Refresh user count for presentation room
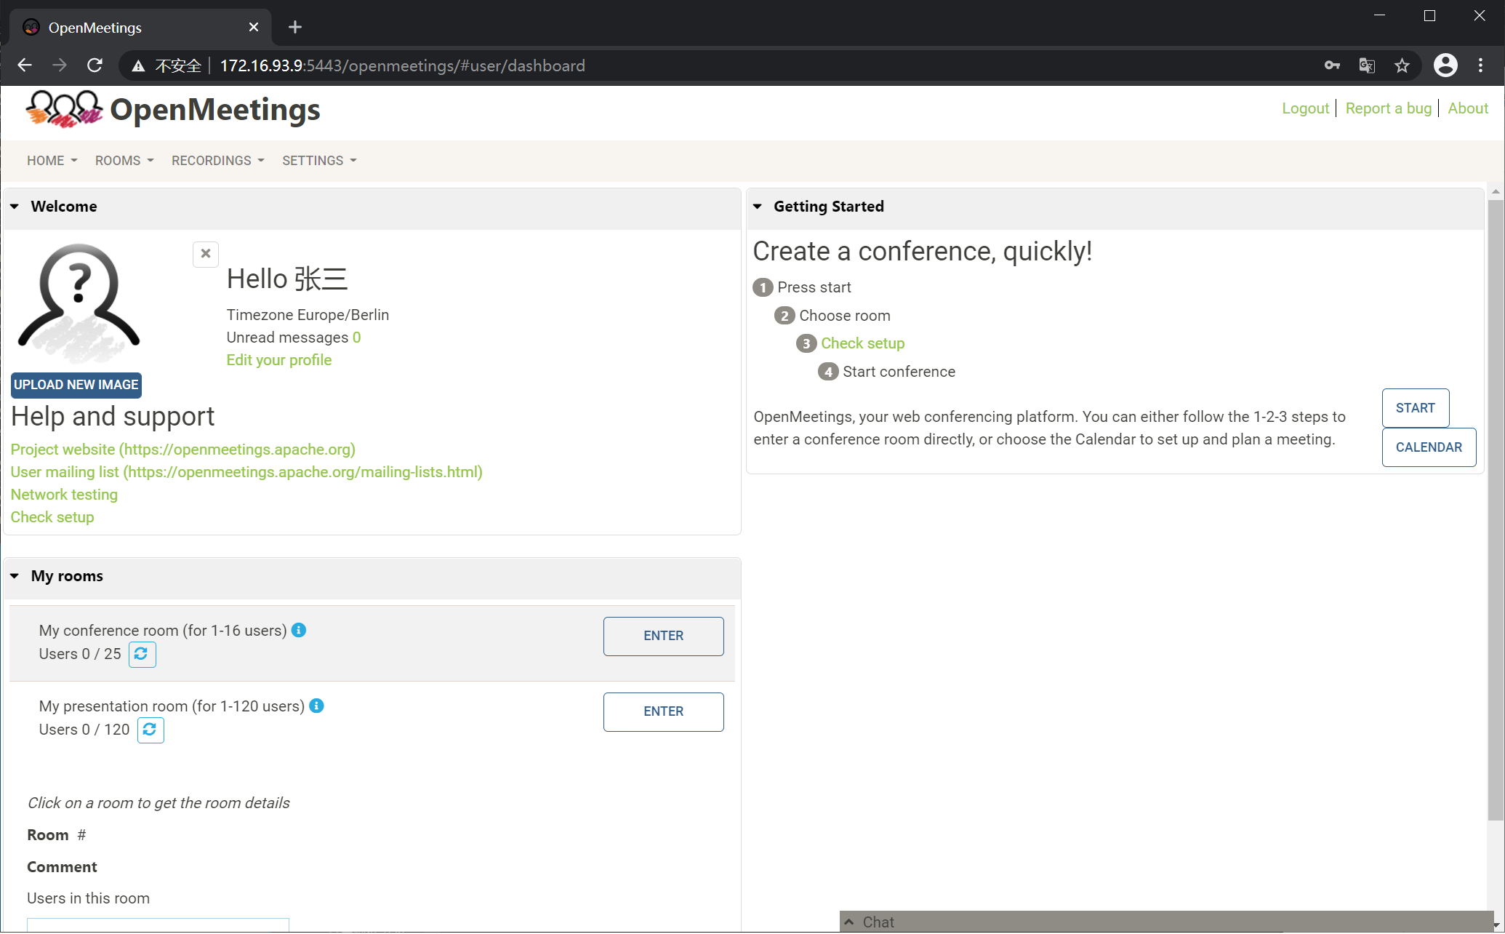Screen dimensions: 1505x934 click(150, 730)
